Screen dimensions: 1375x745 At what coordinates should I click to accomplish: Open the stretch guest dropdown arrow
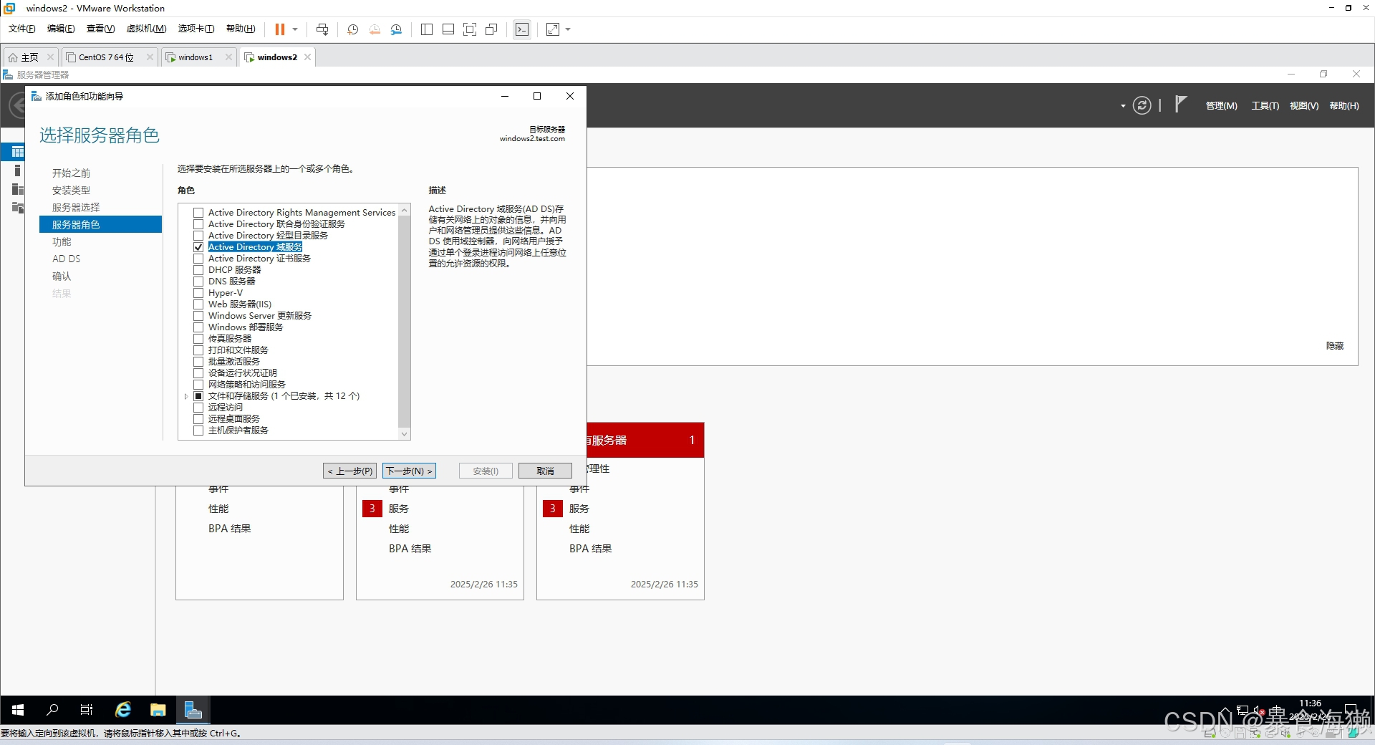click(568, 29)
